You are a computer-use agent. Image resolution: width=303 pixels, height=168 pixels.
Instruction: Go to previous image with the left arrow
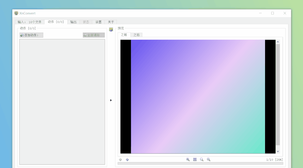coord(120,160)
